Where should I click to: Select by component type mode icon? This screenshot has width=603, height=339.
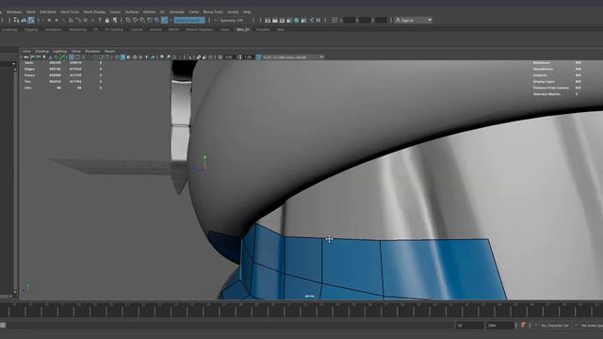click(31, 20)
